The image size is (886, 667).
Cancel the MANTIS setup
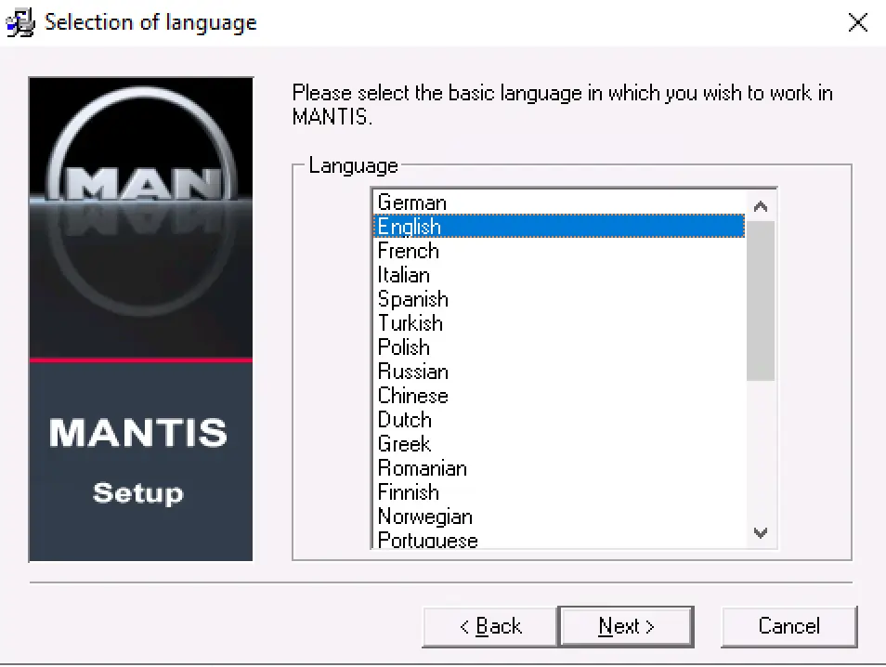coord(788,627)
